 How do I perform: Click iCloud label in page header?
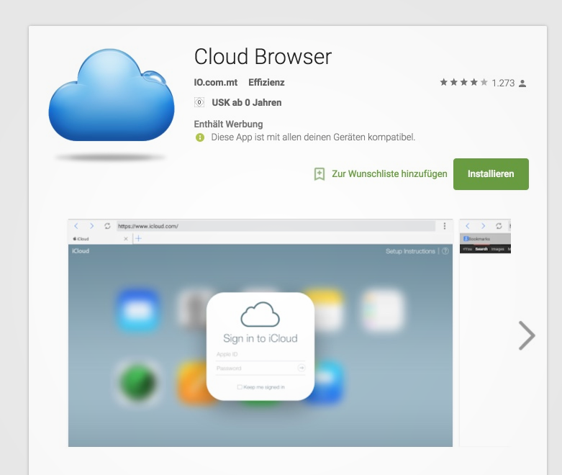click(81, 251)
